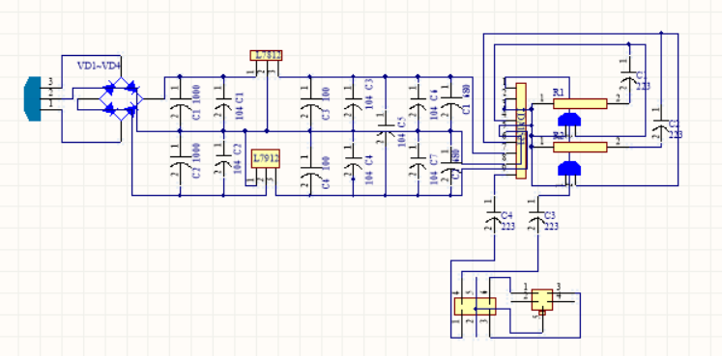722x356 pixels.
Task: Pick the blue transistor below R1
Action: (569, 120)
